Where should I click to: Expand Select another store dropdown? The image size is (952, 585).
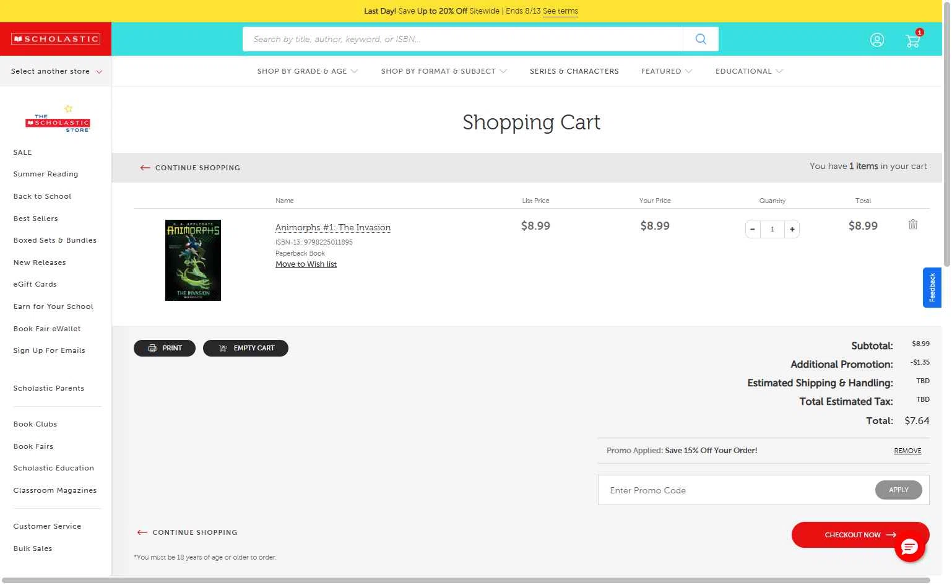coord(56,72)
